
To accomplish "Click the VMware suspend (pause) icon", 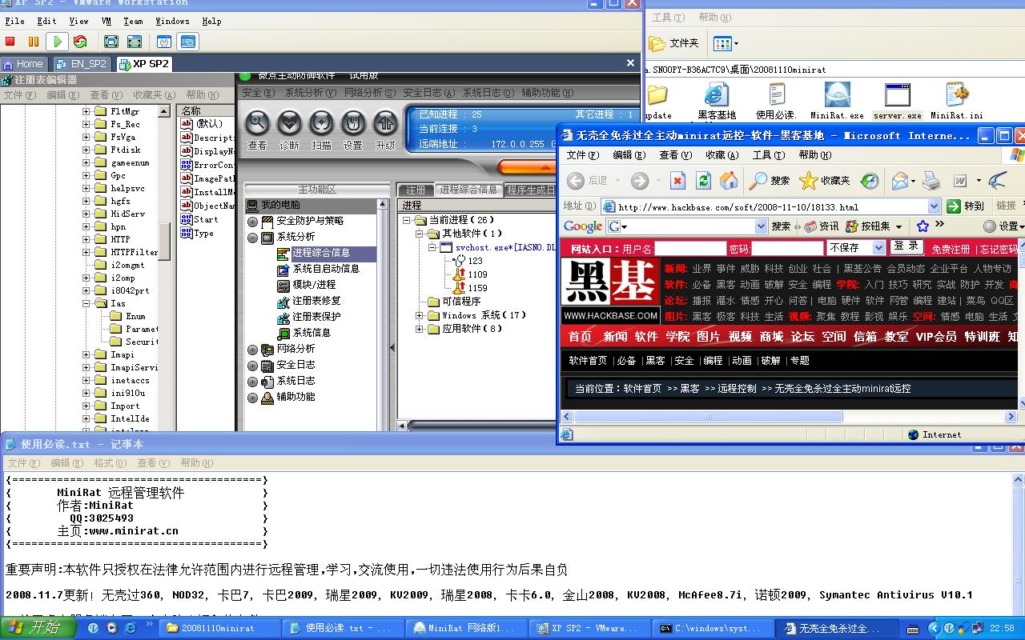I will pyautogui.click(x=34, y=42).
